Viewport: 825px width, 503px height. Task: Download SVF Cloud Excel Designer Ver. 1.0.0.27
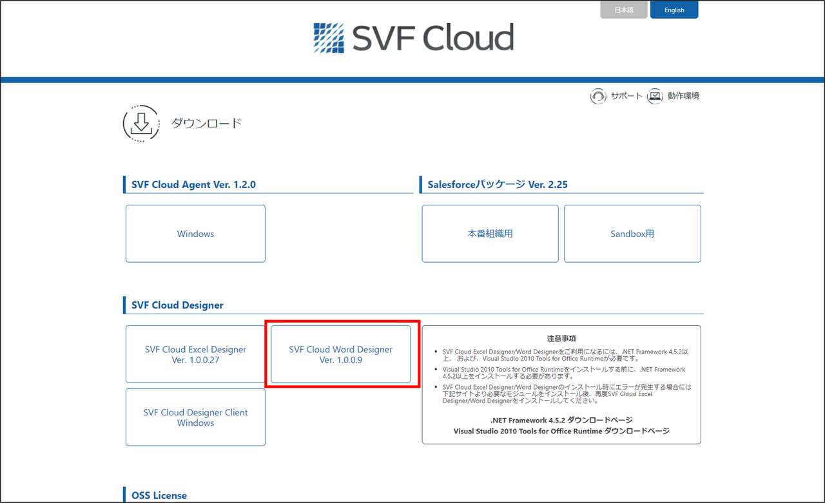tap(195, 354)
